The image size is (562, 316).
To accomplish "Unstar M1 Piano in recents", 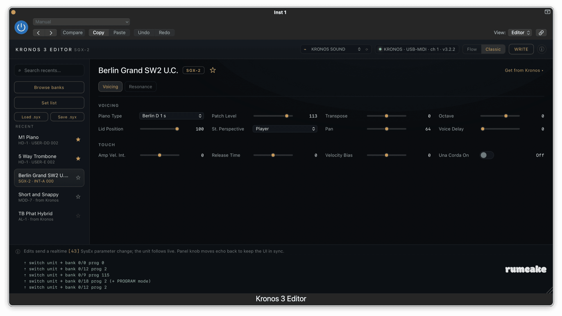I will pyautogui.click(x=78, y=140).
